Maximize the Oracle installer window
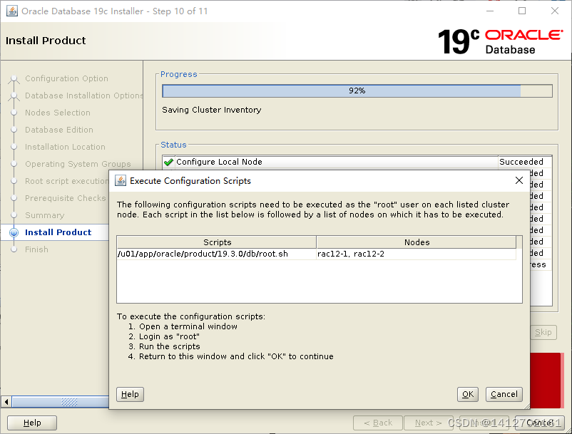 point(522,11)
